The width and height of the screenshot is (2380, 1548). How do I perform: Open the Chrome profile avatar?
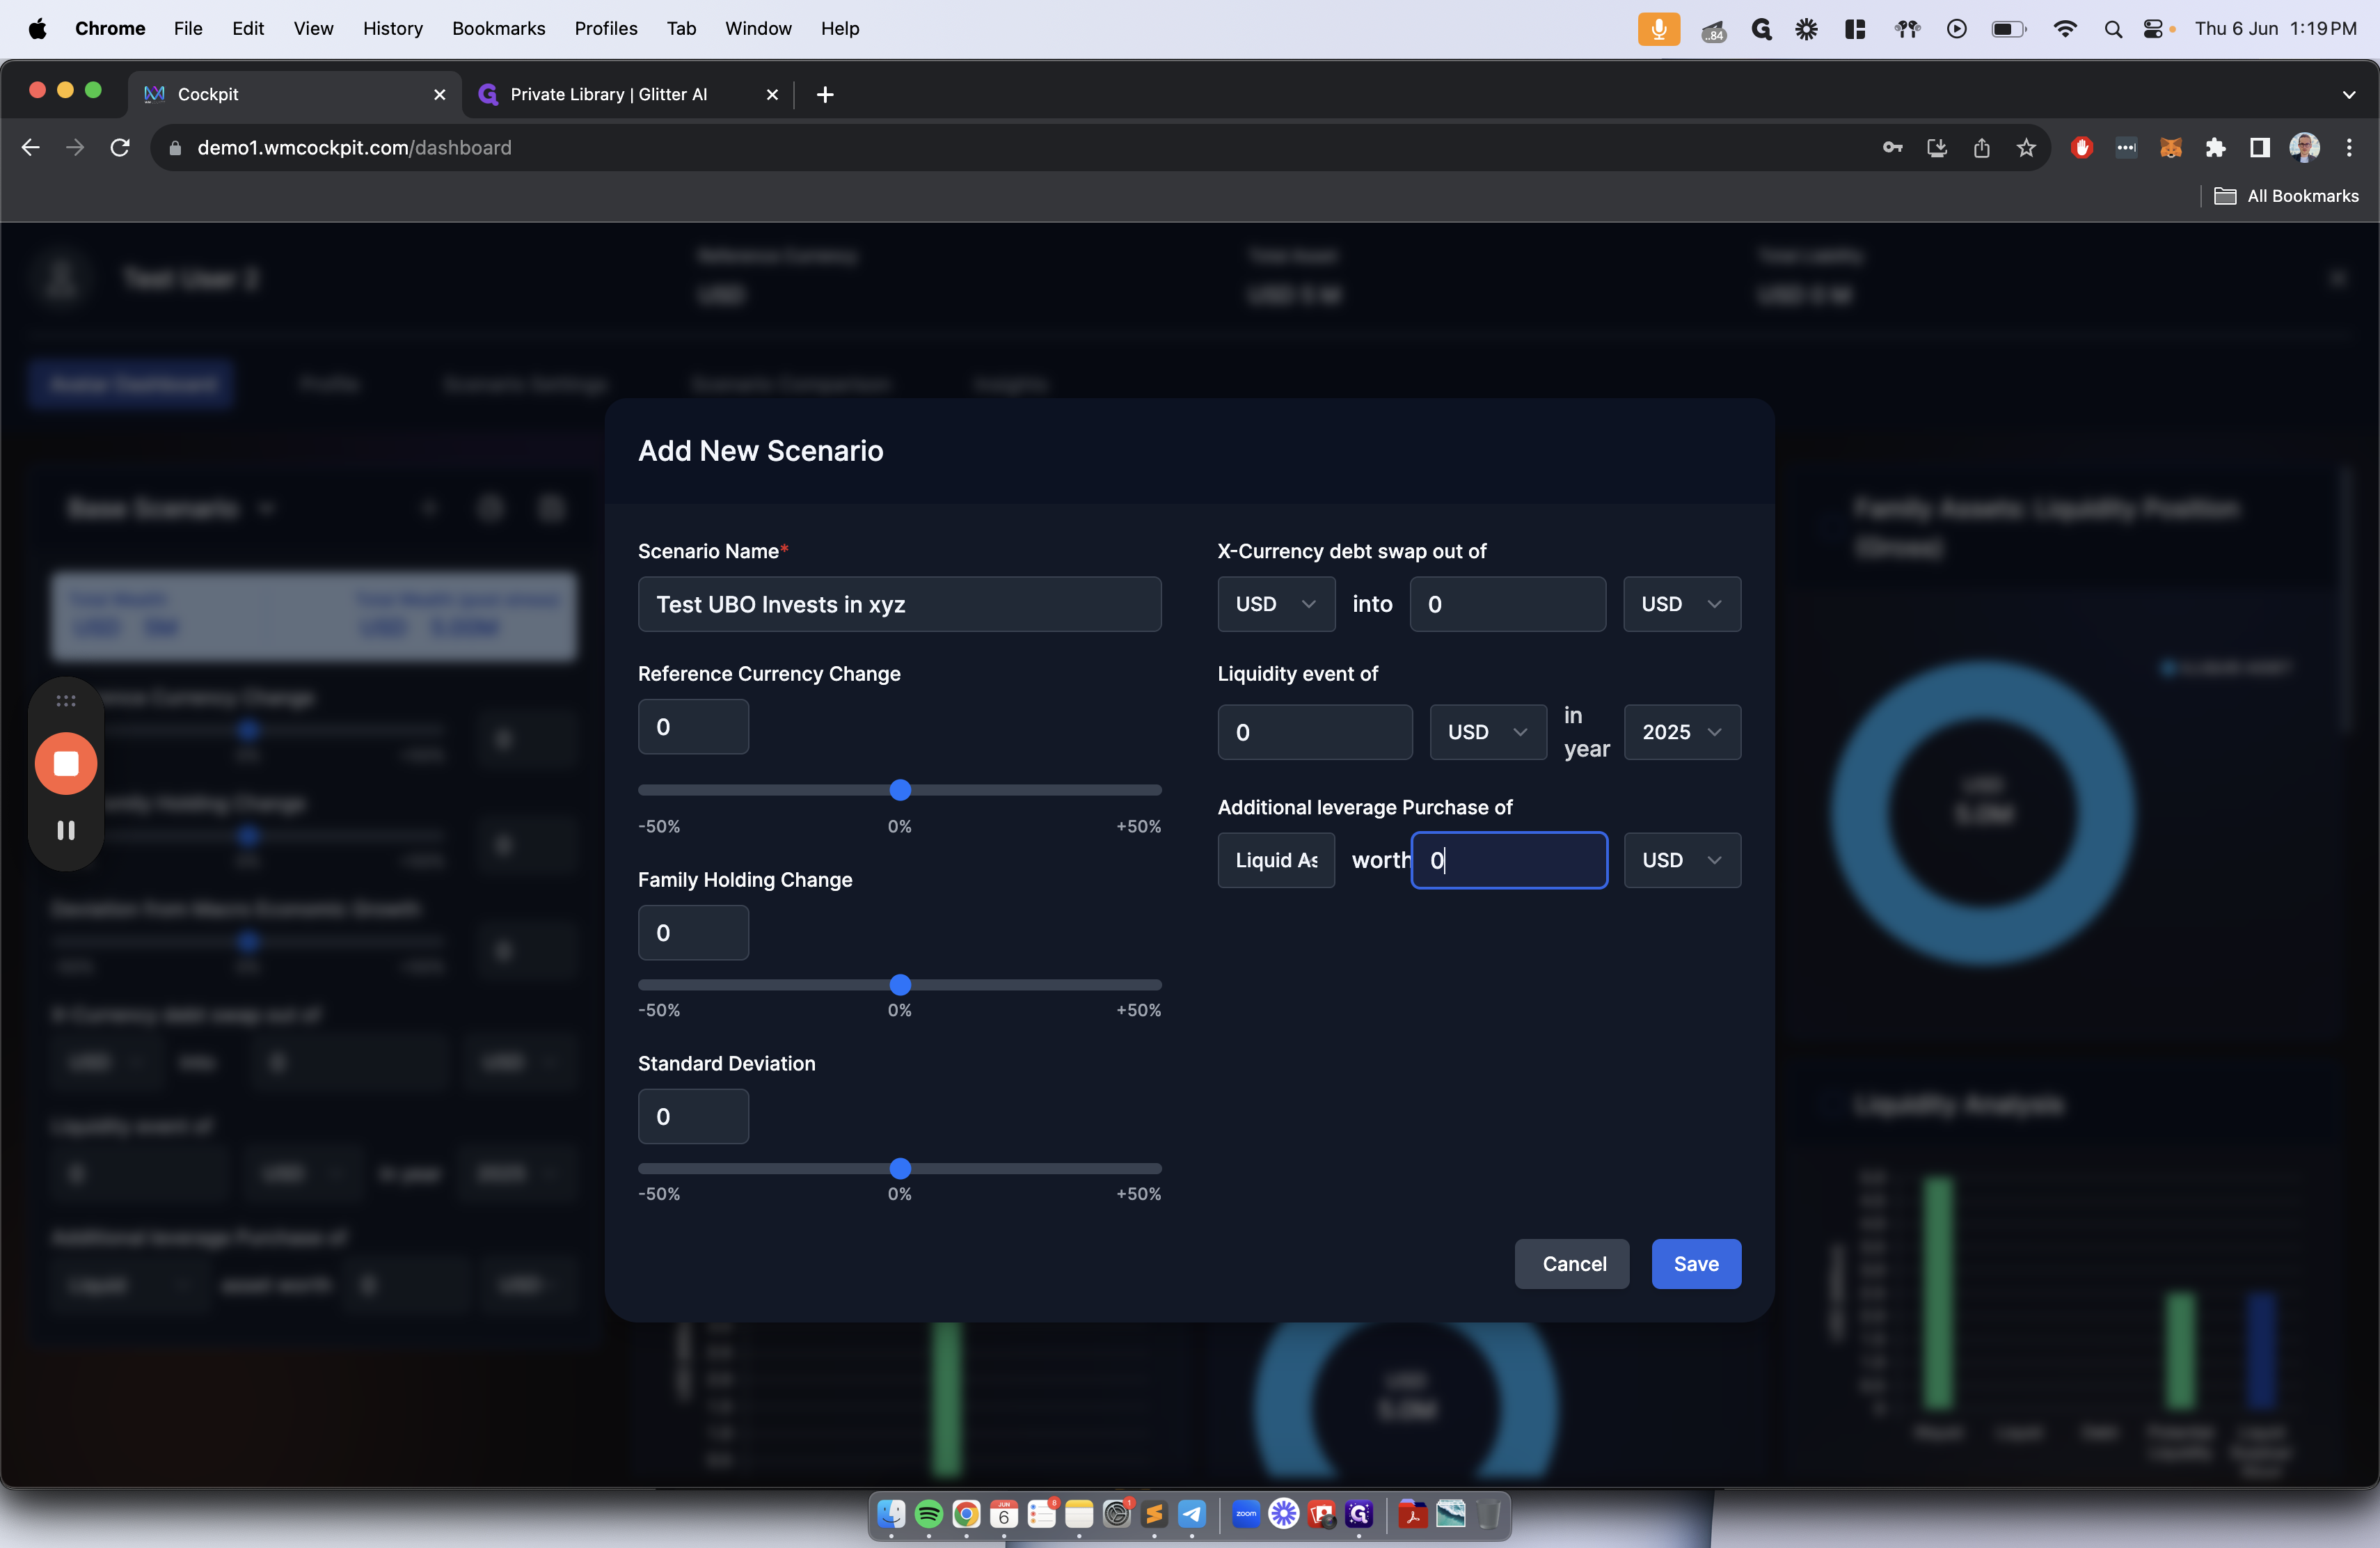[2304, 148]
